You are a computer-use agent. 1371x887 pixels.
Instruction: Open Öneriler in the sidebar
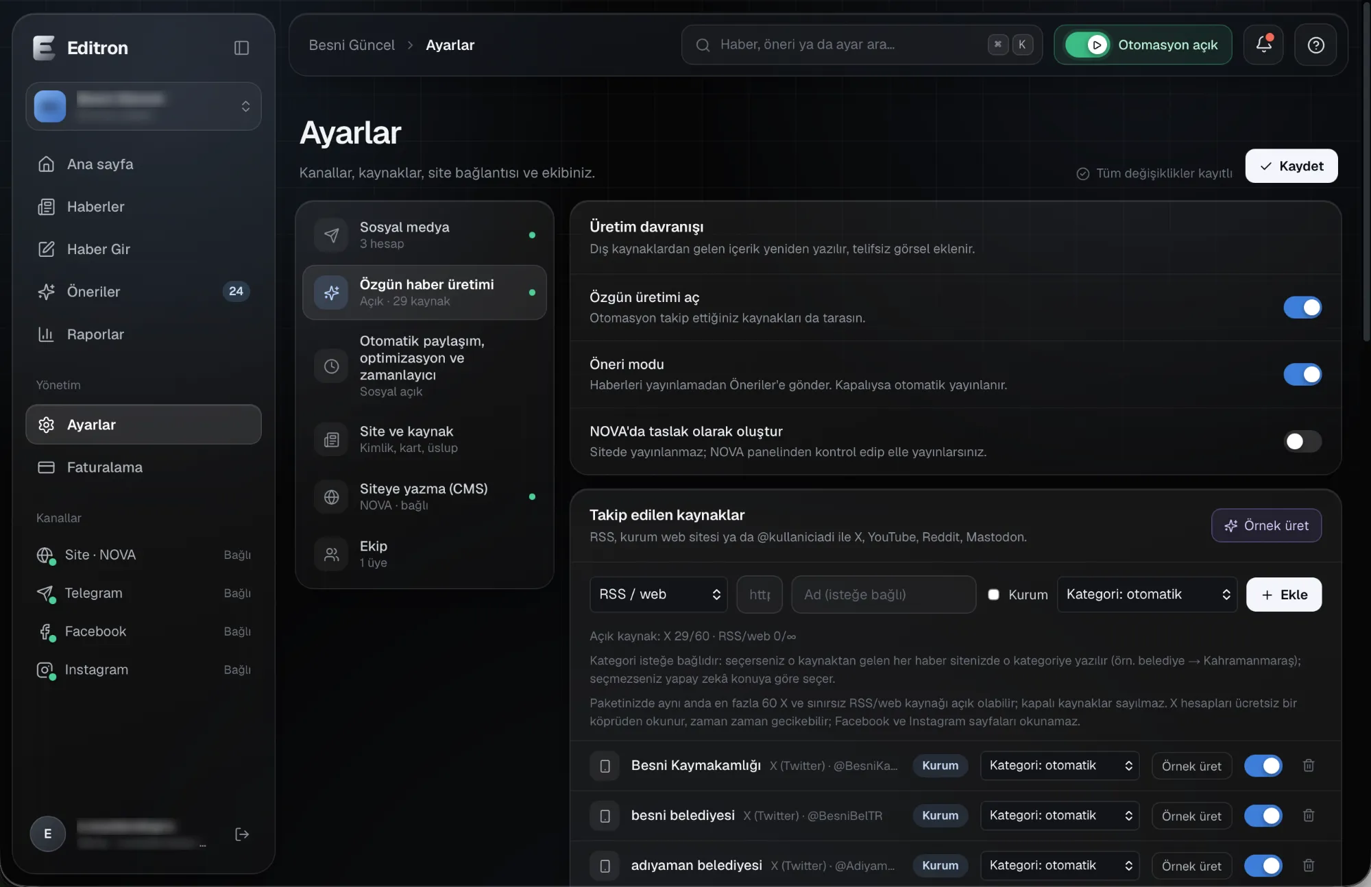coord(143,292)
